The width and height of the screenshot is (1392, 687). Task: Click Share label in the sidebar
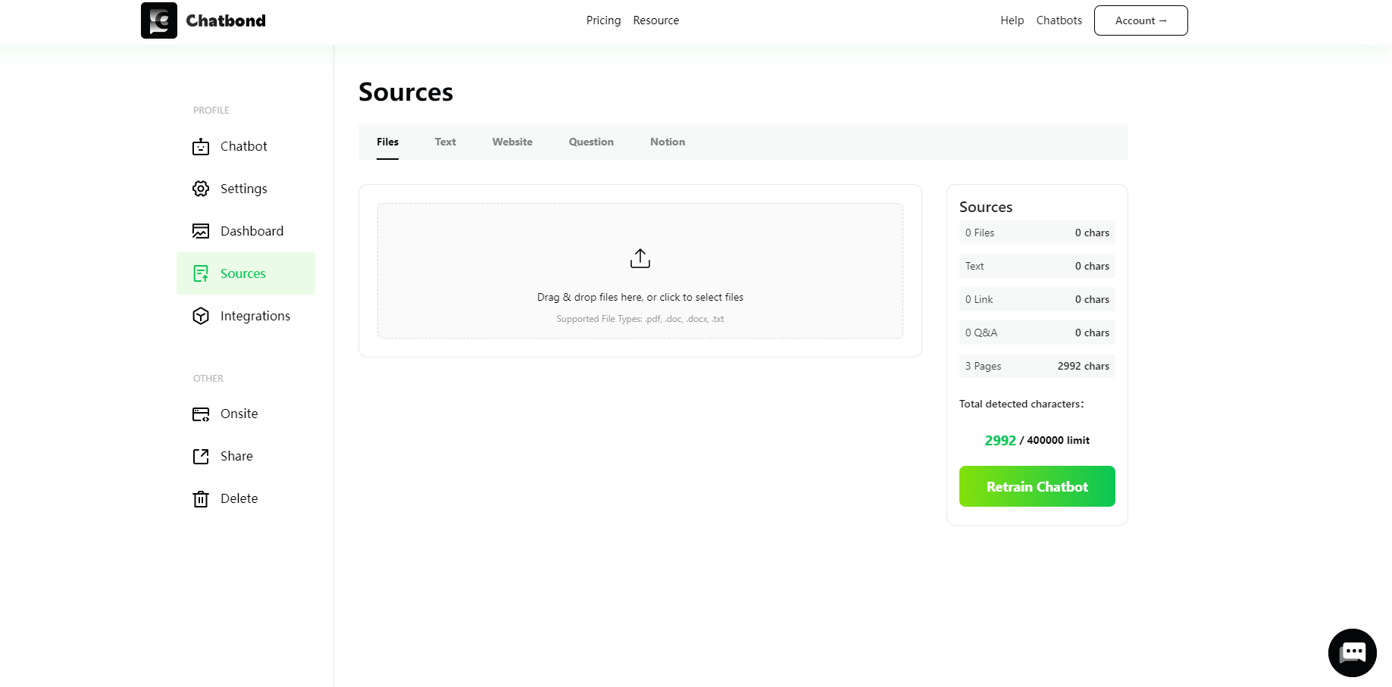point(236,456)
